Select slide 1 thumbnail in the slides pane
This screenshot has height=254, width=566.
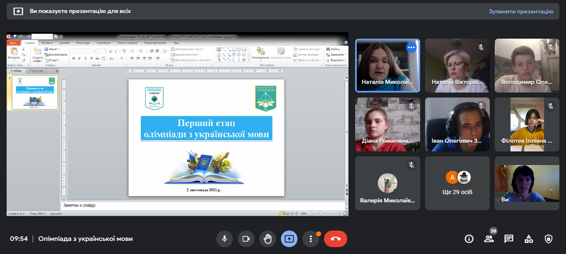point(35,92)
